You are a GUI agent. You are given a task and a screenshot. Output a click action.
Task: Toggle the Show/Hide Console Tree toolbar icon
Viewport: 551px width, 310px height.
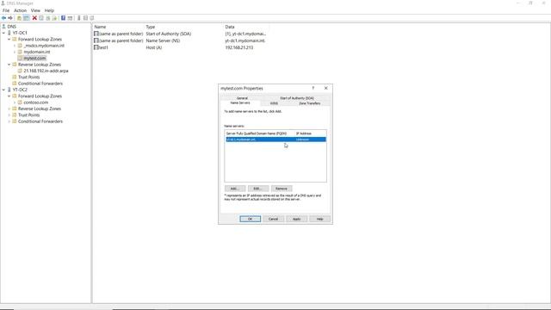[x=26, y=18]
